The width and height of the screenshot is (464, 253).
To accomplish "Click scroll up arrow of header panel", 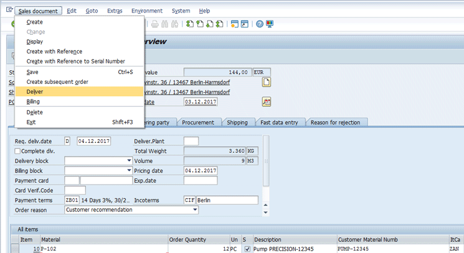I will pos(266,205).
